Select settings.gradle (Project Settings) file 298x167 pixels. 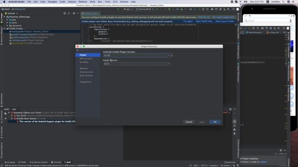coord(27,40)
